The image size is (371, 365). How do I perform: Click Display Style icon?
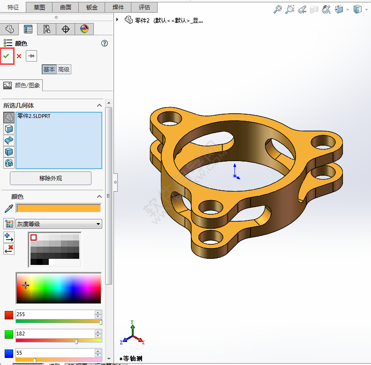coord(357,9)
